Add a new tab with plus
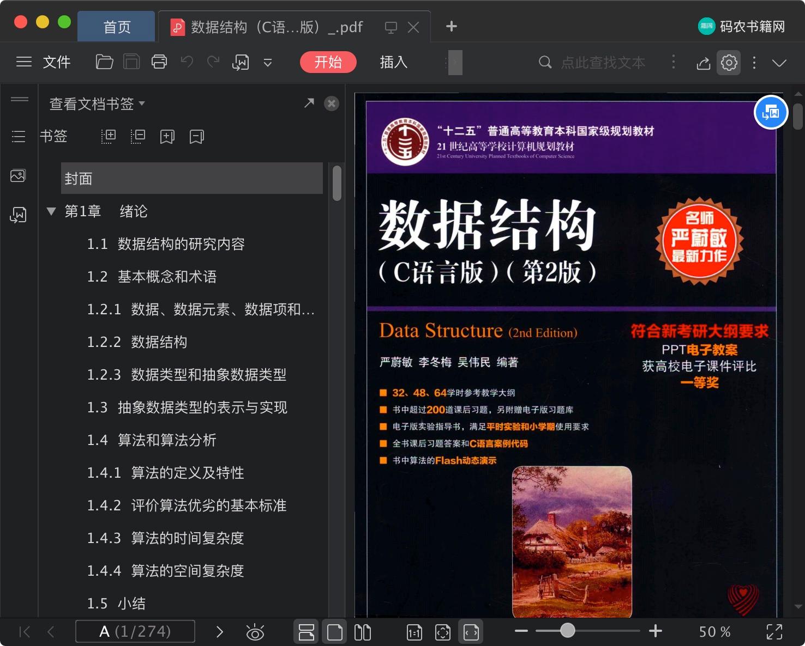Viewport: 805px width, 646px height. point(452,26)
